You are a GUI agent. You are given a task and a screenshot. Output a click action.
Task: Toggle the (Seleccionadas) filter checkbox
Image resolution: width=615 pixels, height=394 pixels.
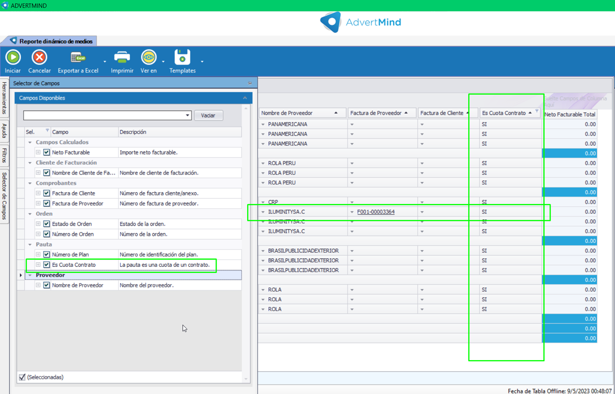click(x=22, y=377)
